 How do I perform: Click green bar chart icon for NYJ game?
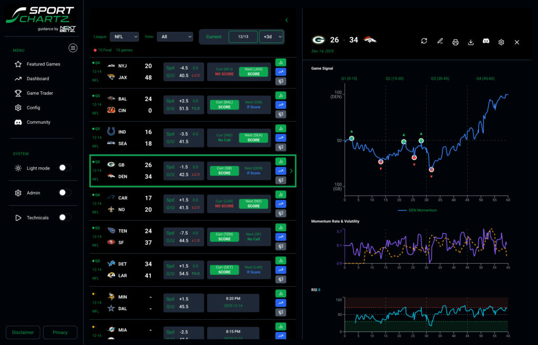click(281, 62)
